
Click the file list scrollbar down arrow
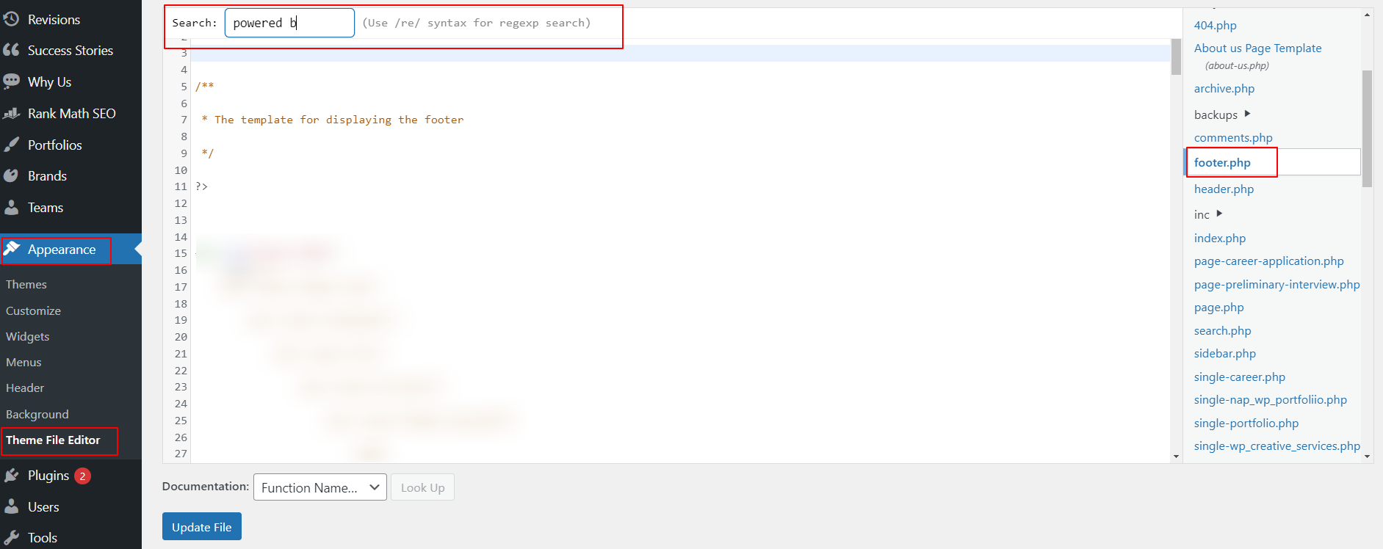(x=1367, y=457)
